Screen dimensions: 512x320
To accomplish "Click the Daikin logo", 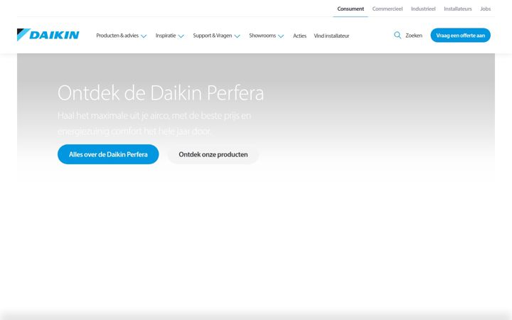I will (48, 35).
